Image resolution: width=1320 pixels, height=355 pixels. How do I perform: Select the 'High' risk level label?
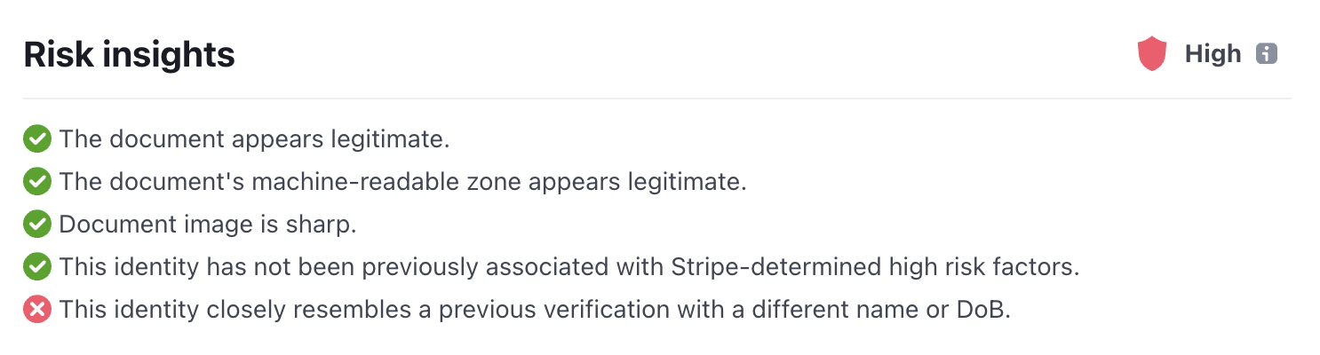point(1213,54)
